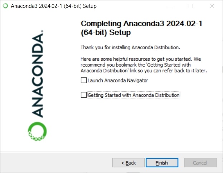Click the empty gray footer left of Back
Screen dimensions: 223x173
(56, 163)
